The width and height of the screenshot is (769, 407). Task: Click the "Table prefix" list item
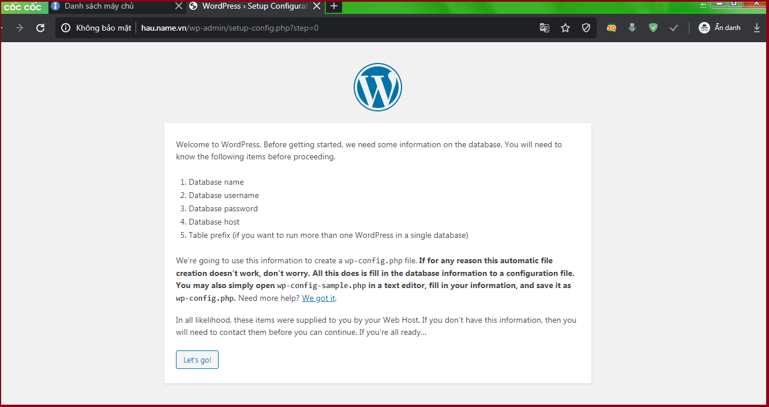click(x=328, y=235)
